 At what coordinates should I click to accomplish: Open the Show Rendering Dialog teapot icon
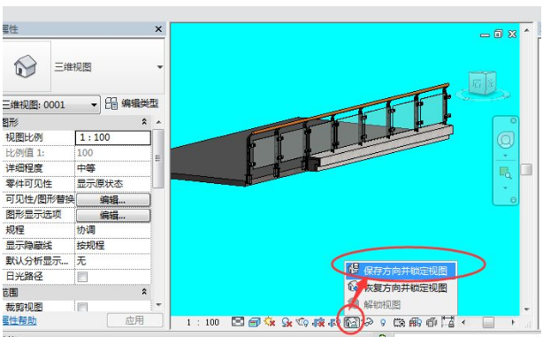click(302, 323)
